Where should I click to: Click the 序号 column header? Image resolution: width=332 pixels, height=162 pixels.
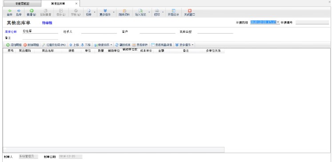point(11,51)
